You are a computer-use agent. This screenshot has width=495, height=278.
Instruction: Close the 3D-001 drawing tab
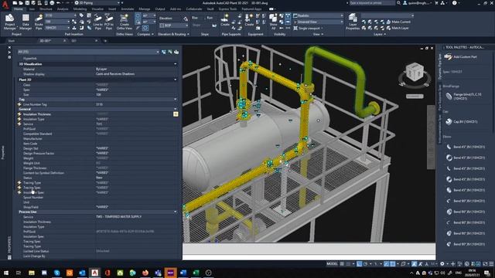pos(64,41)
